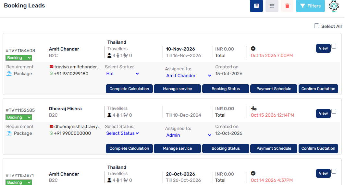Click infant stroller icon in #TVY1154608

pos(125,55)
